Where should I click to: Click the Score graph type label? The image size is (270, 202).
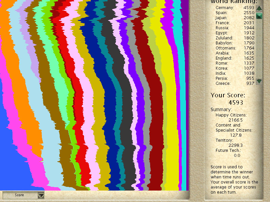click(20, 195)
